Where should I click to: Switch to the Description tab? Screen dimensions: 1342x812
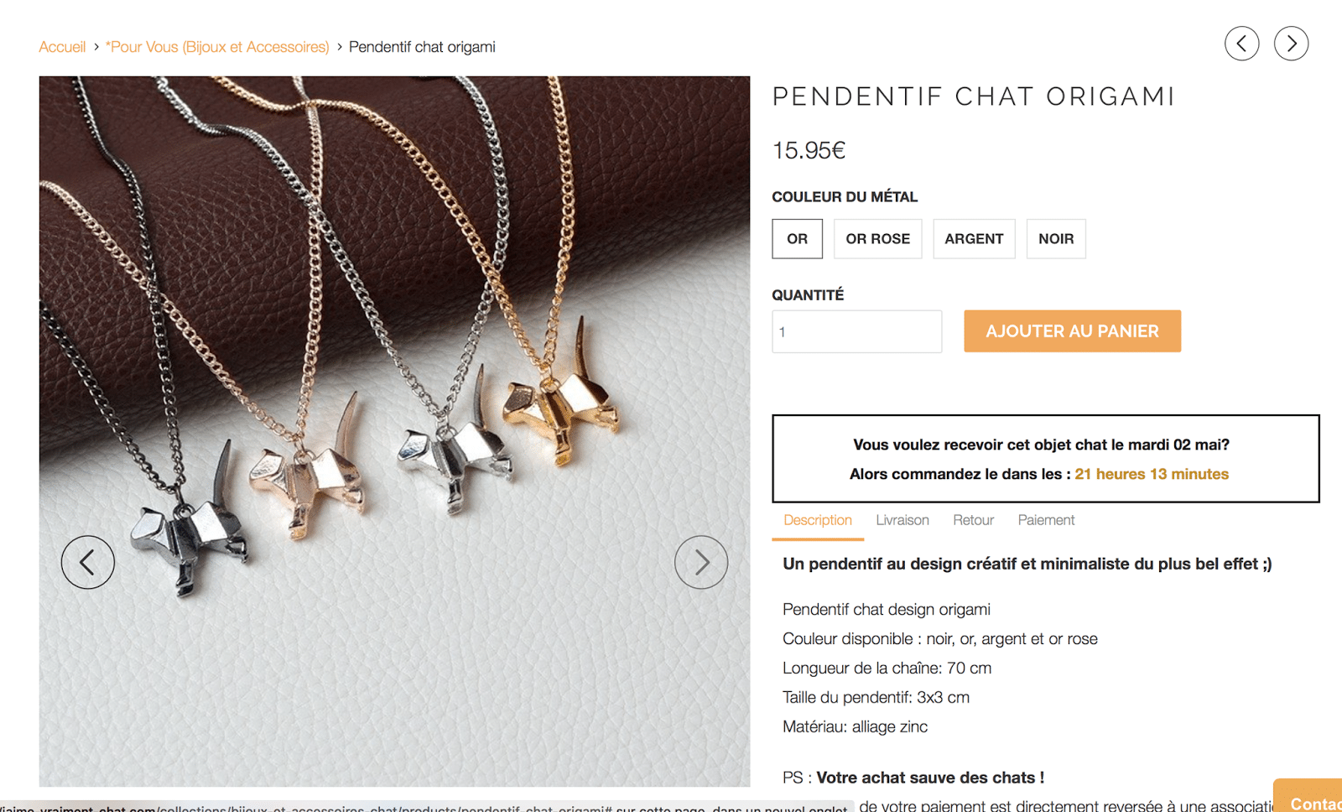[818, 520]
